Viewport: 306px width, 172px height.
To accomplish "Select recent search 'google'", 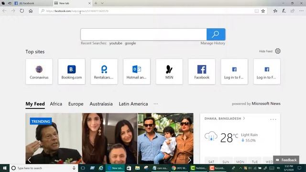I will tap(131, 43).
